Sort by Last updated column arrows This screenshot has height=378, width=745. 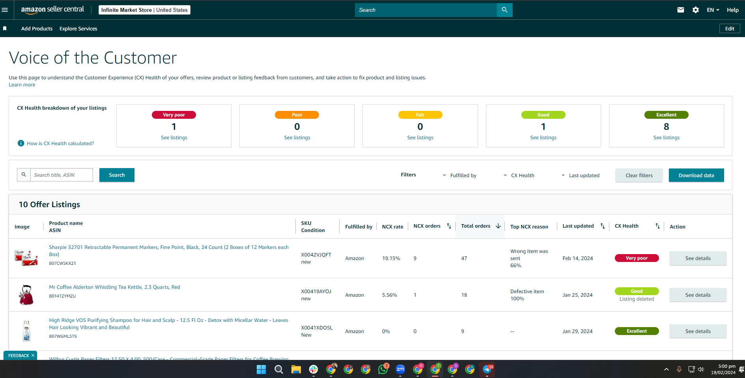tap(602, 226)
